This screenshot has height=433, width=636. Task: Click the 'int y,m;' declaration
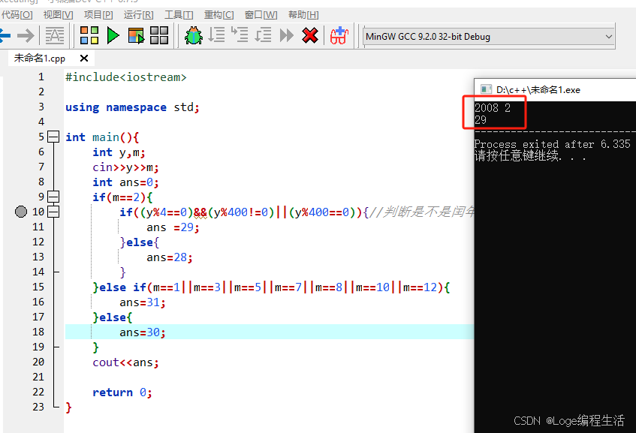pyautogui.click(x=119, y=152)
